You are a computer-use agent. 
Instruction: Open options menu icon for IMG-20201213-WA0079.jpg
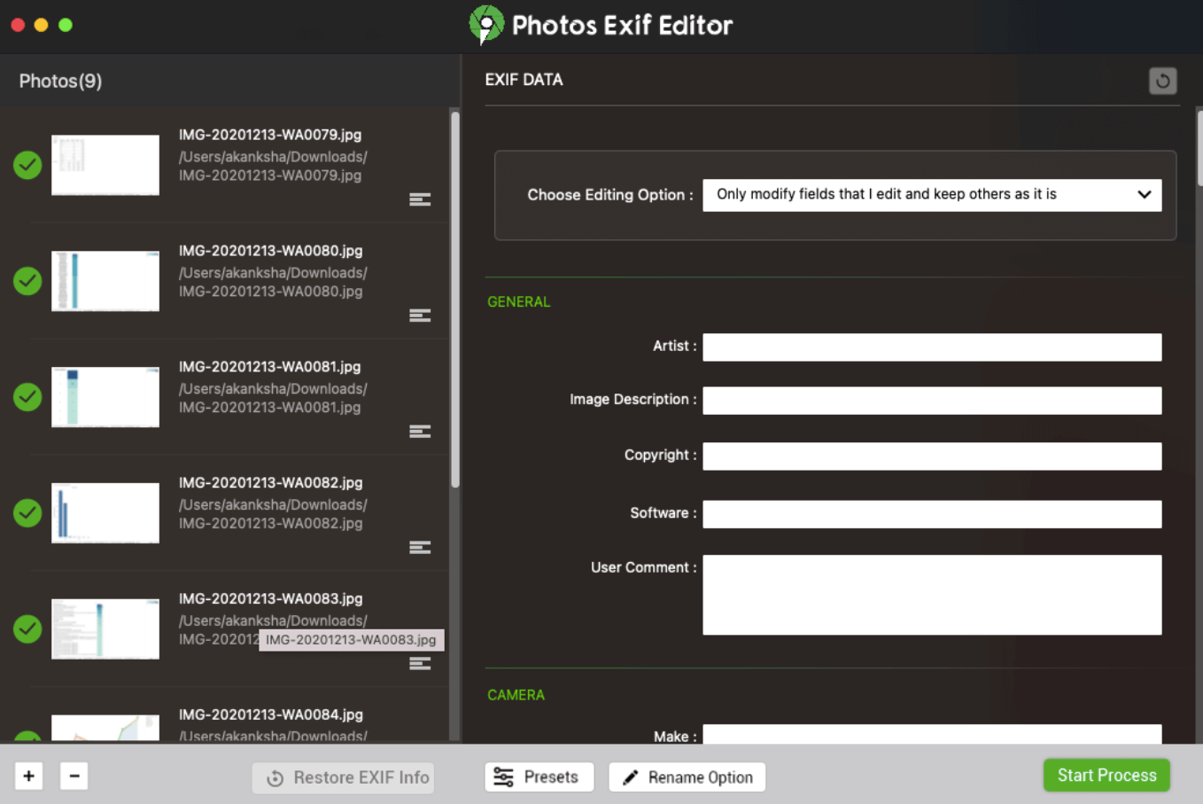coord(419,199)
